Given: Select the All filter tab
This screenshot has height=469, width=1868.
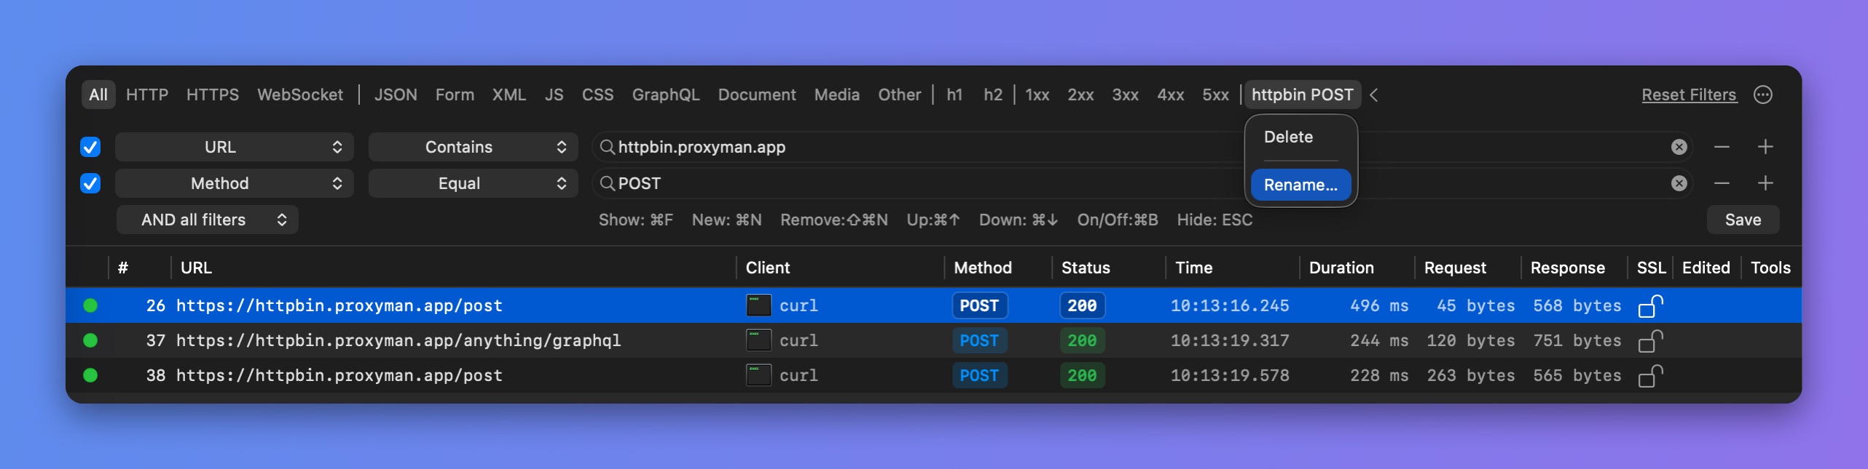Looking at the screenshot, I should pos(98,95).
